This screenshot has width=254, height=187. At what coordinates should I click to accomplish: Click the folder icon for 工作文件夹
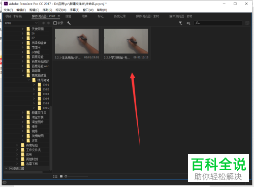23,150
